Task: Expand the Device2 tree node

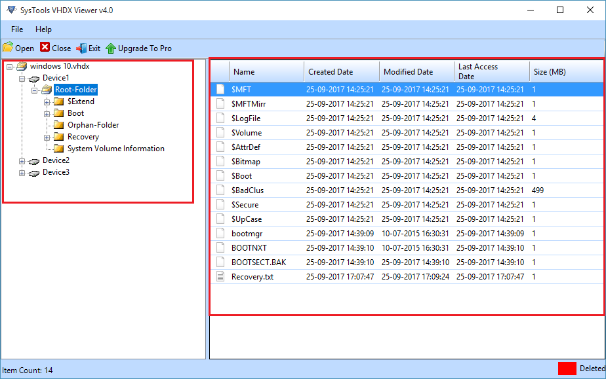Action: coord(22,161)
